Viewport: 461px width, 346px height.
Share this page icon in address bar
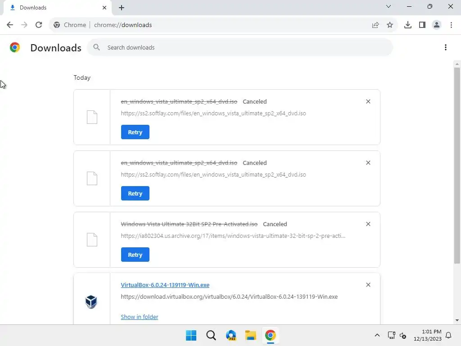(x=375, y=25)
